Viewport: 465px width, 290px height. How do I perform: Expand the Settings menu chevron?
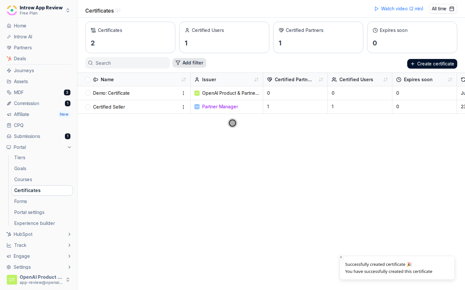pyautogui.click(x=69, y=267)
